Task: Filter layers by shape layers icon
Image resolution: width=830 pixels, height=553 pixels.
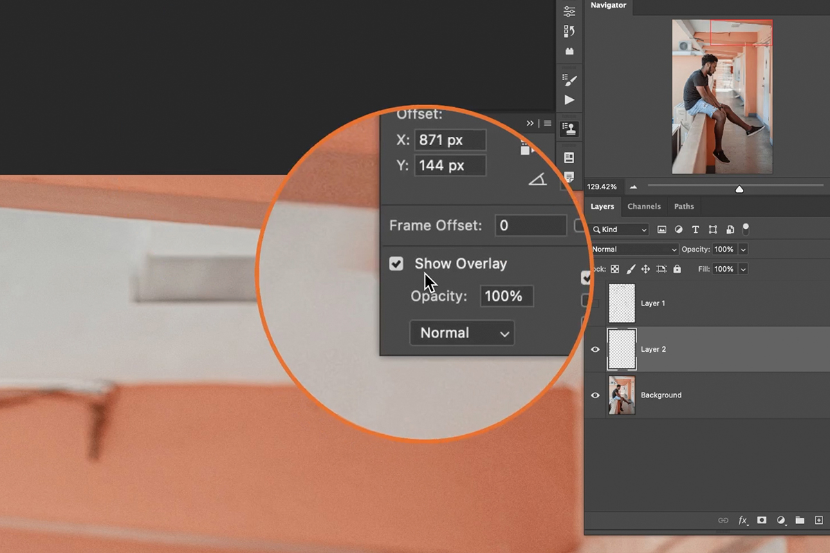Action: click(712, 229)
